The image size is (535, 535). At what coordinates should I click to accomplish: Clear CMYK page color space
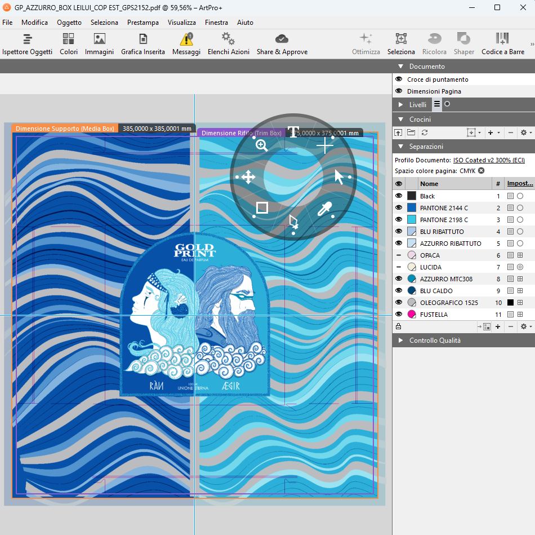click(x=481, y=170)
